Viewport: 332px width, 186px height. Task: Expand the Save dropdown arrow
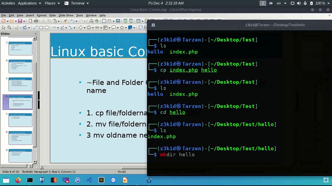pos(24,21)
